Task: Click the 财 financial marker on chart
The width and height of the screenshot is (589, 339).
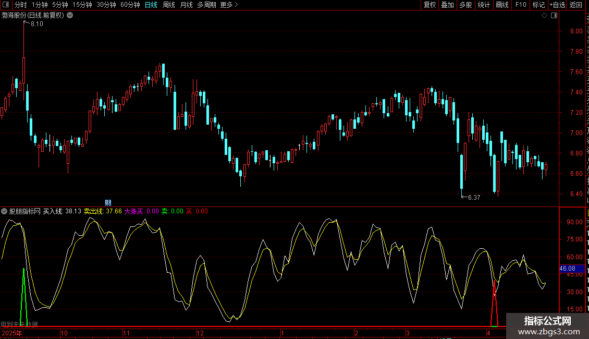Action: [108, 202]
